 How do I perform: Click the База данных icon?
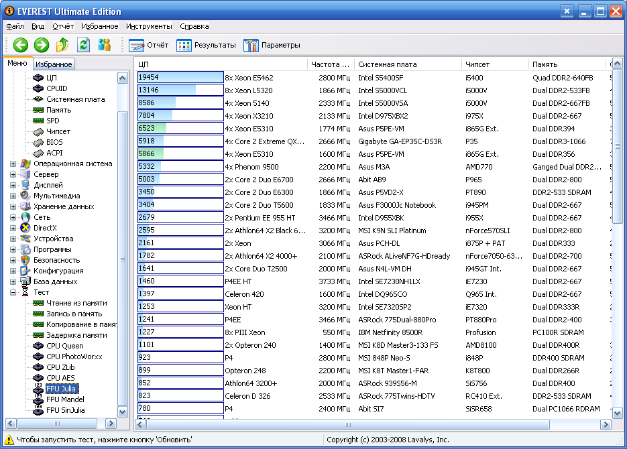pyautogui.click(x=25, y=281)
